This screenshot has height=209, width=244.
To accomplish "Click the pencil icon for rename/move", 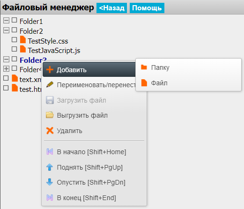I will tap(50, 84).
